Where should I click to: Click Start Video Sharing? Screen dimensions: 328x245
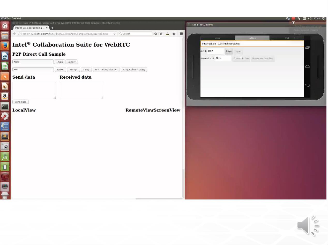(x=106, y=70)
